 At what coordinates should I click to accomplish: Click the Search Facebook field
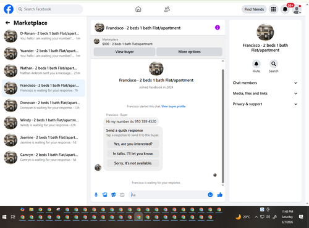click(49, 9)
